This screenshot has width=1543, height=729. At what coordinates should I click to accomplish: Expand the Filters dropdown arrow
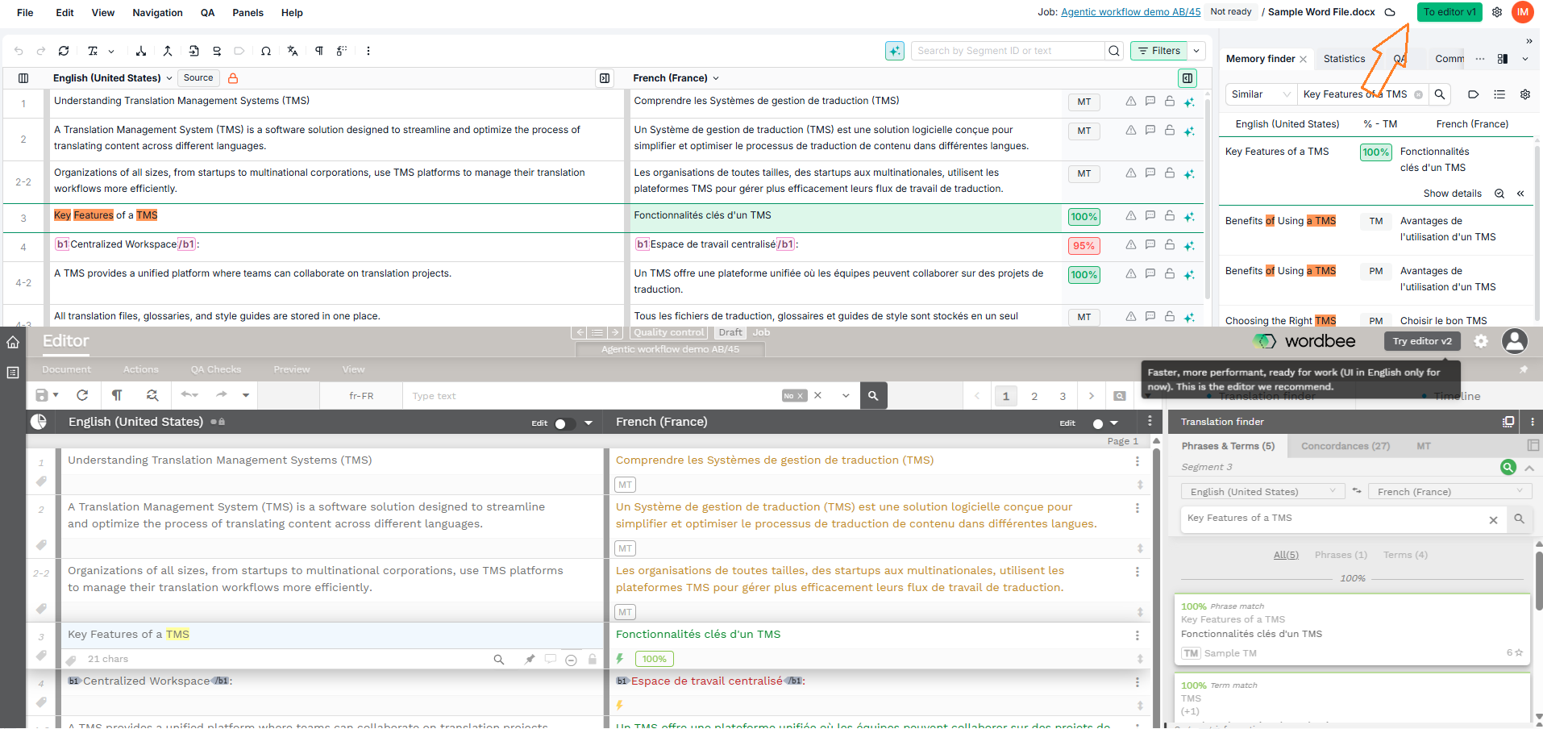point(1196,51)
